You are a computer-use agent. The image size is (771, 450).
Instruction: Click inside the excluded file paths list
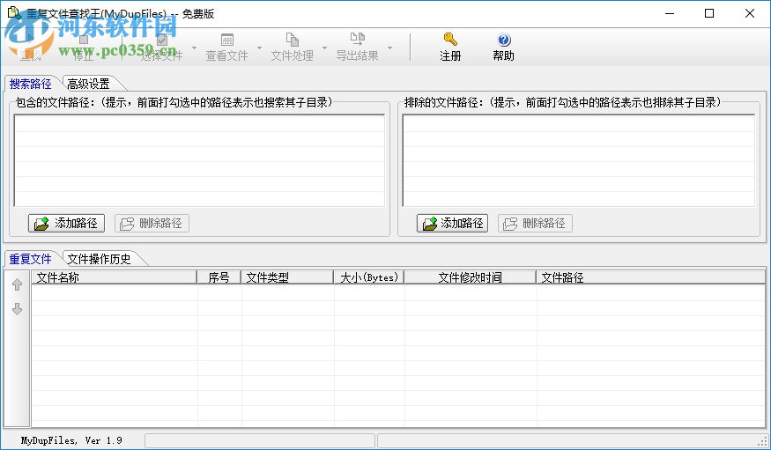click(x=579, y=160)
